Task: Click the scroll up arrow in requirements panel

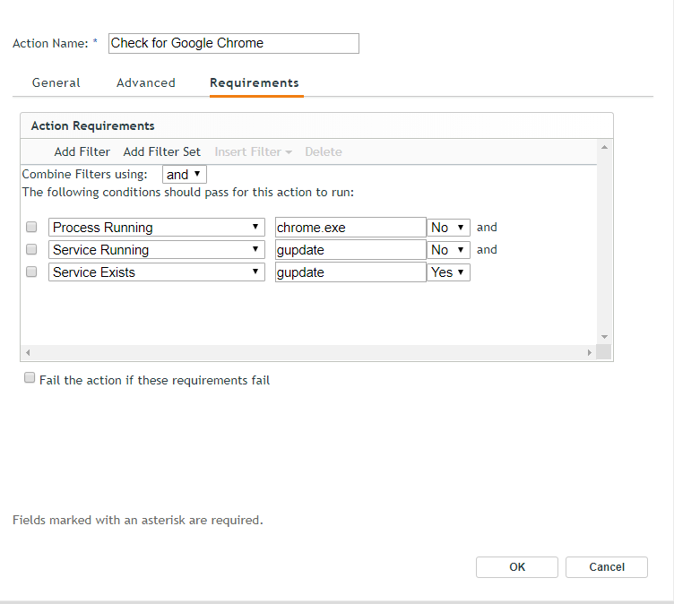Action: click(x=604, y=148)
